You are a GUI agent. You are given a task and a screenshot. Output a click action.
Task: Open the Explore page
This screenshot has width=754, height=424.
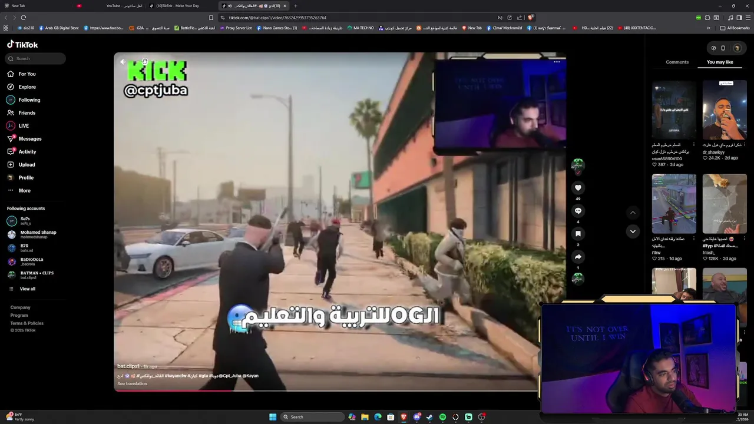coord(21,87)
